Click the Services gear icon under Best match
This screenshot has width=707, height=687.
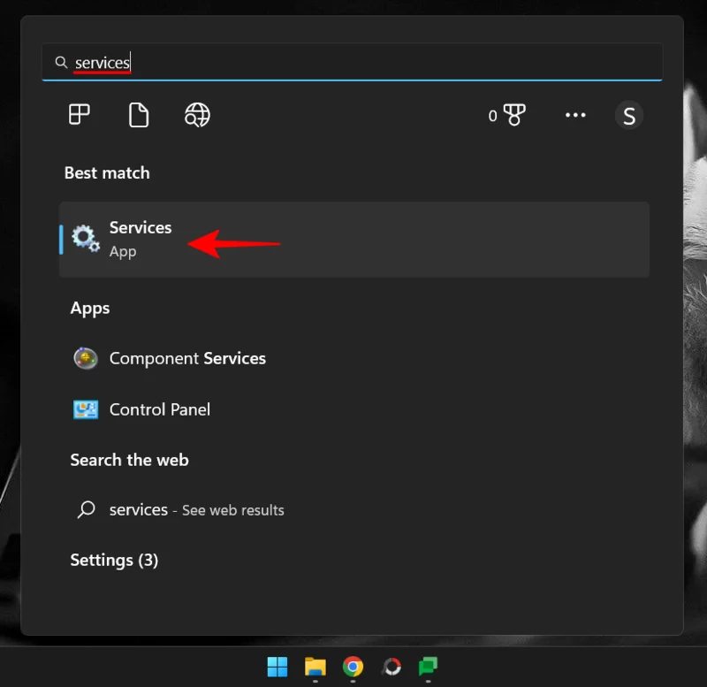pos(85,239)
